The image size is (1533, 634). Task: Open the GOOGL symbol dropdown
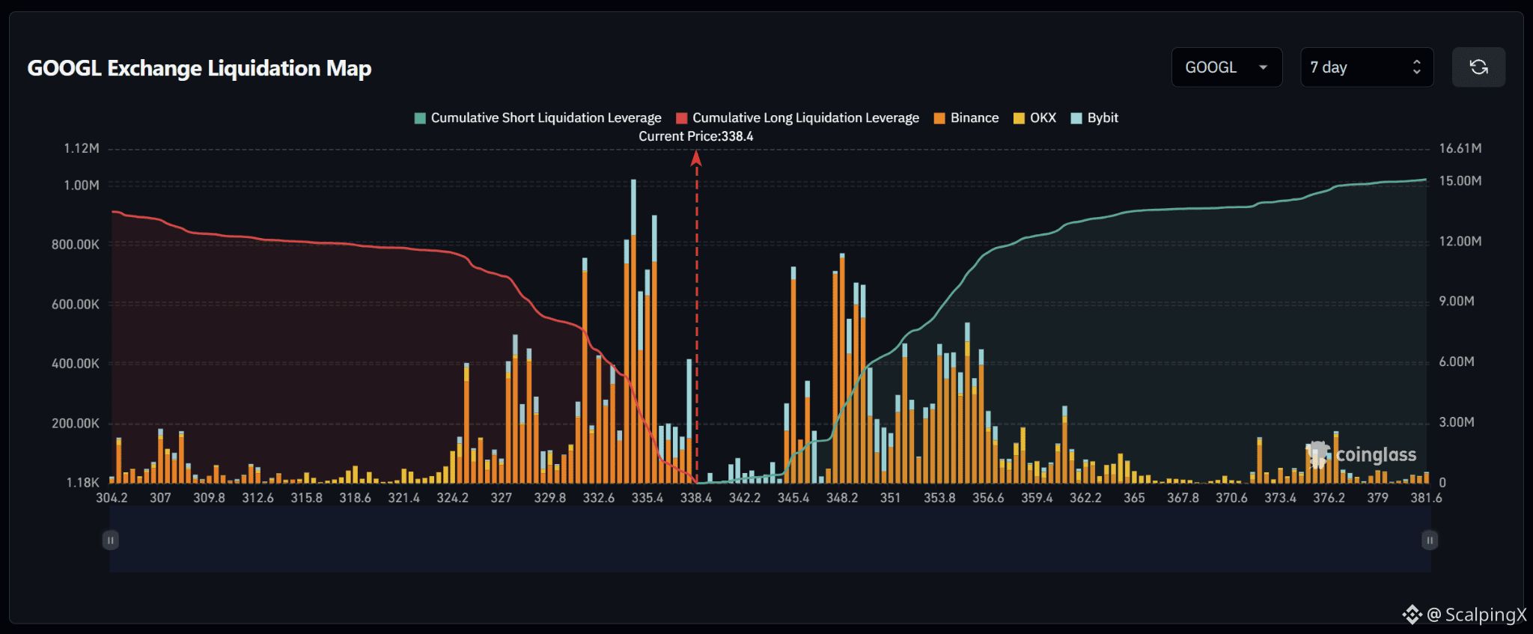1227,67
